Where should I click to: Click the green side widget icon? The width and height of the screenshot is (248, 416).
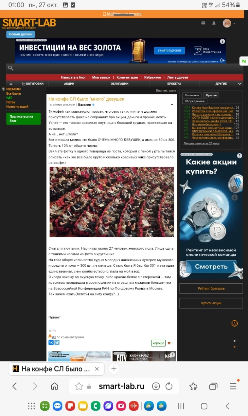[244, 61]
